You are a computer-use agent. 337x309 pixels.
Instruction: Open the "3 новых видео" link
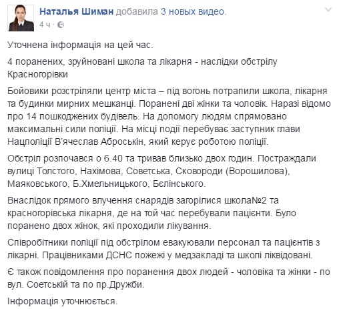192,12
